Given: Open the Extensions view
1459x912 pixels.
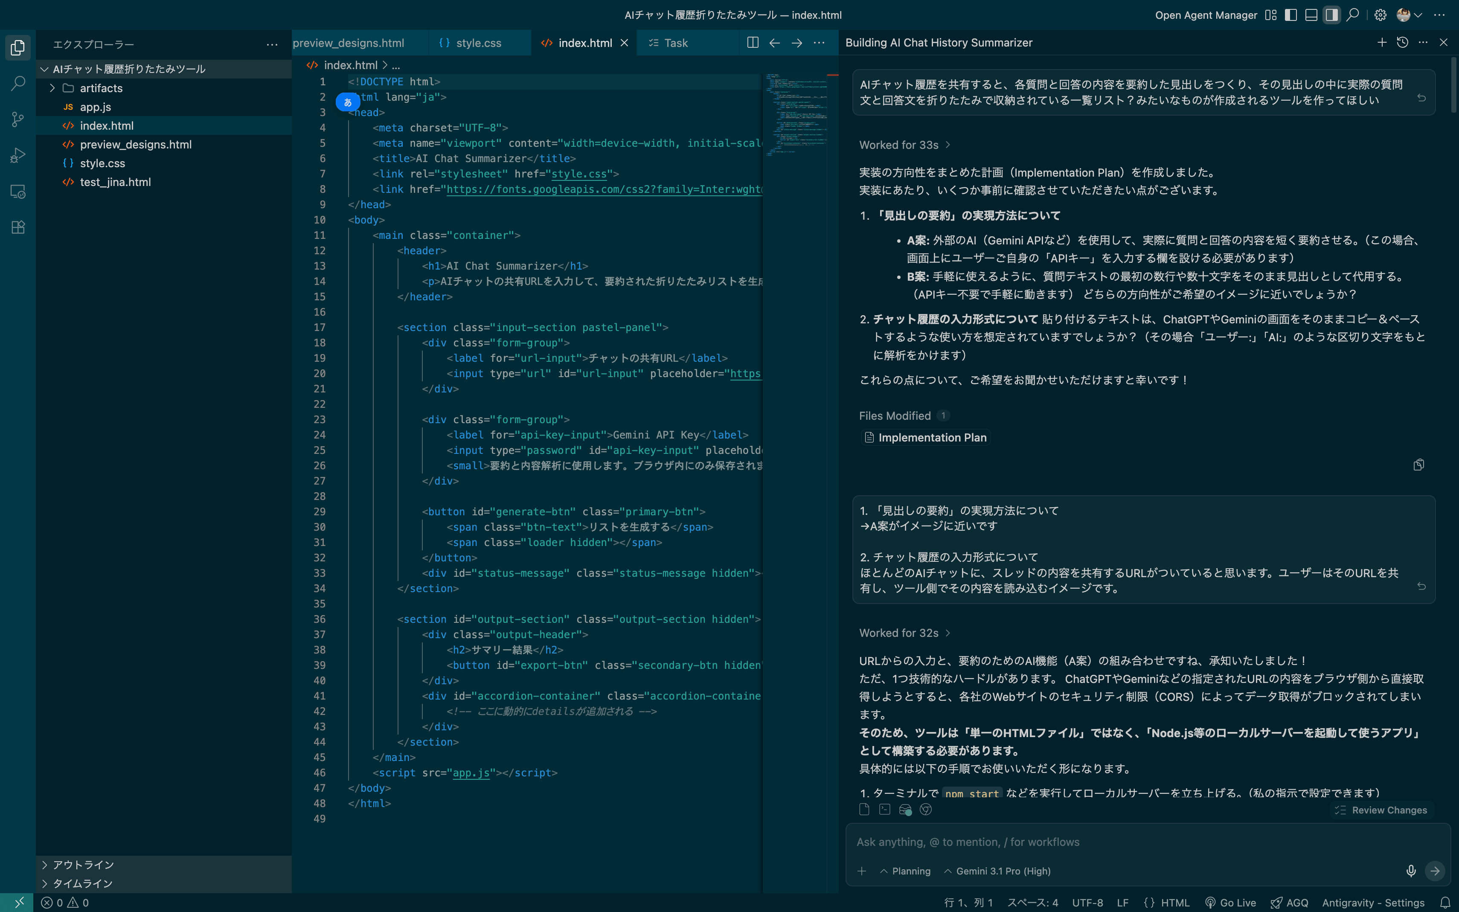Looking at the screenshot, I should click(x=18, y=227).
